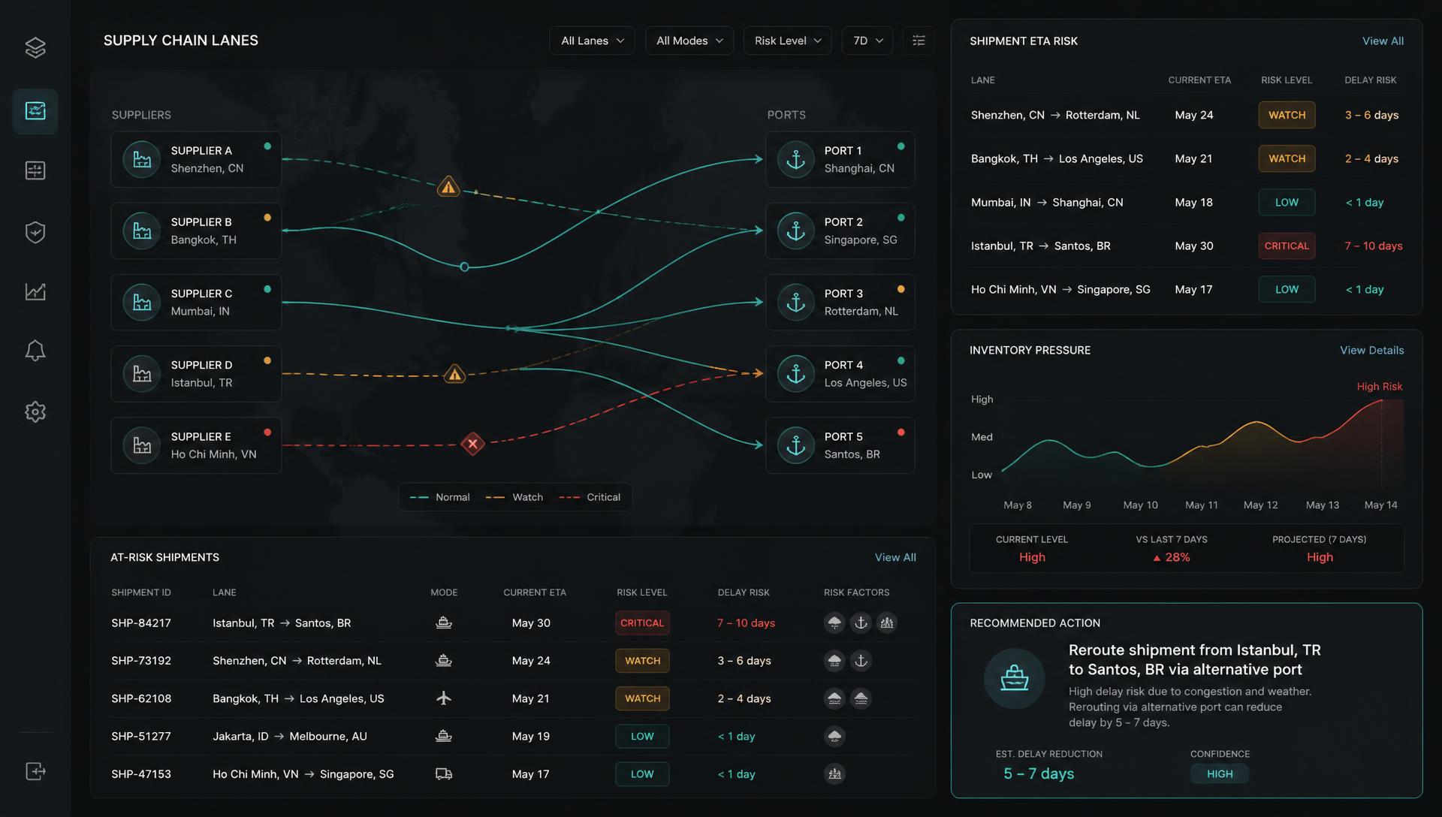Click the red critical X marker on lane
This screenshot has width=1442, height=817.
click(x=472, y=444)
